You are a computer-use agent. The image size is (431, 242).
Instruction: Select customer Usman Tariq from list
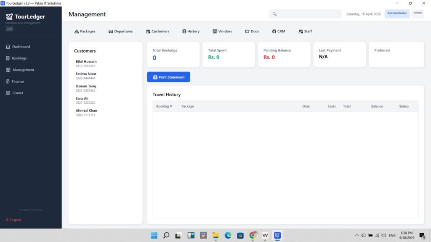tap(86, 88)
